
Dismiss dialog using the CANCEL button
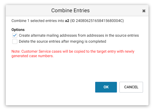coord(131,87)
